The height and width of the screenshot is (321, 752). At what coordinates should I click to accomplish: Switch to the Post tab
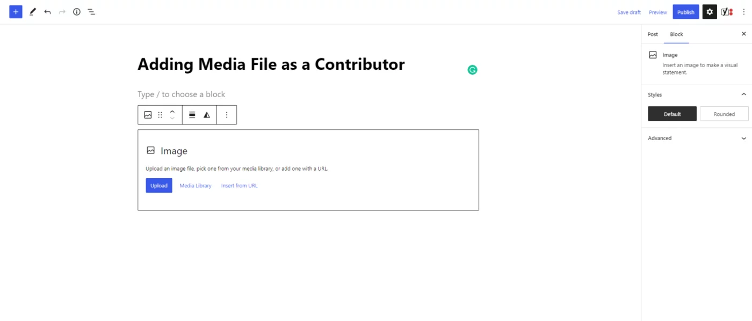(653, 34)
